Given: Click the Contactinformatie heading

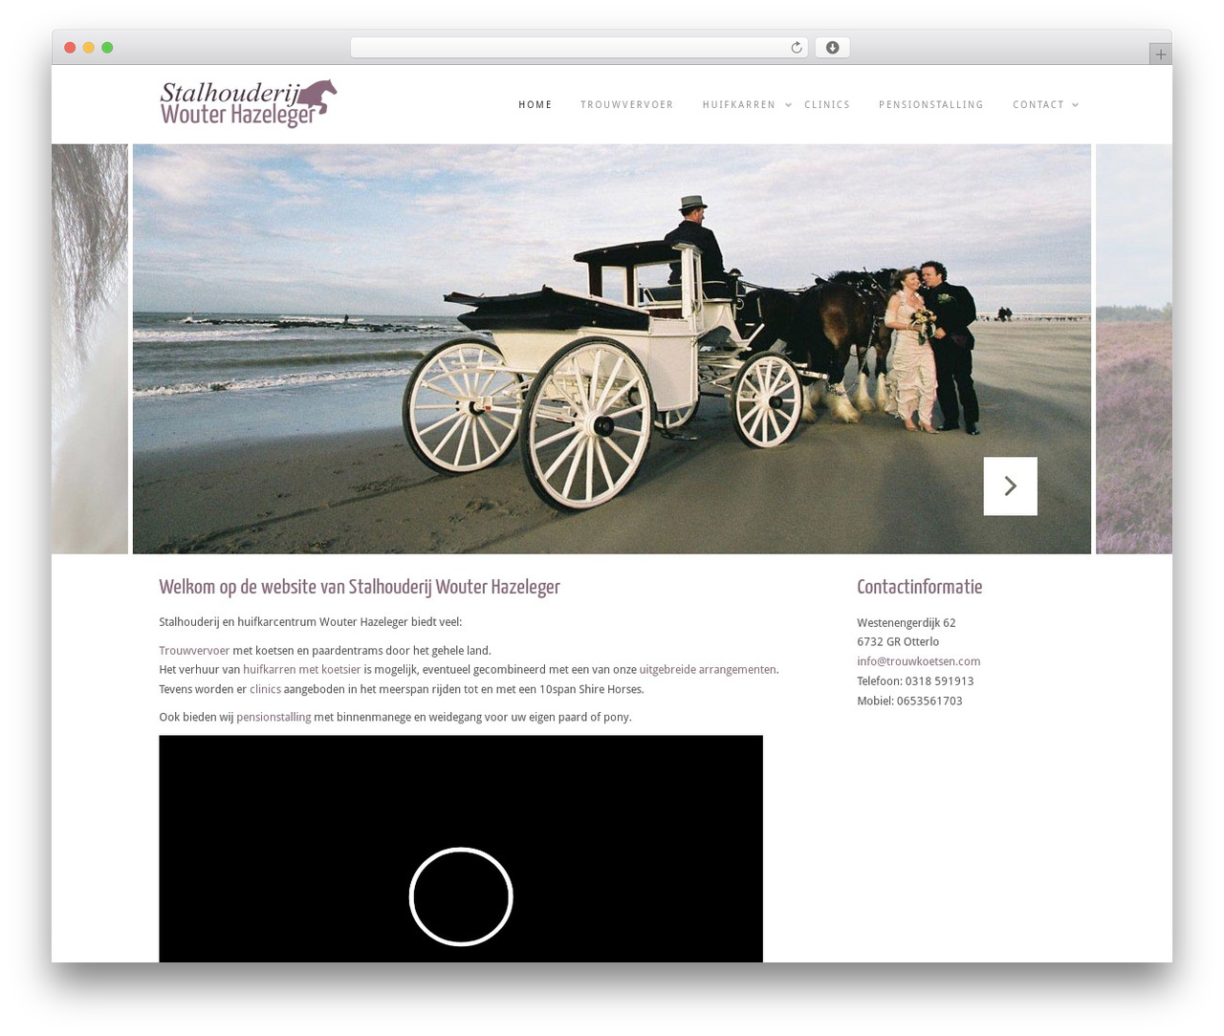Looking at the screenshot, I should pos(919,587).
